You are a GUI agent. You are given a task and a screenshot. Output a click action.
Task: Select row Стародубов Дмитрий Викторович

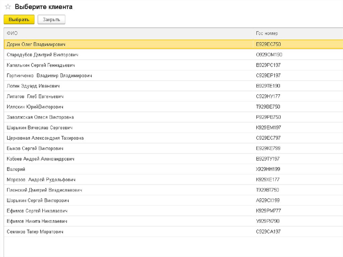coord(42,55)
